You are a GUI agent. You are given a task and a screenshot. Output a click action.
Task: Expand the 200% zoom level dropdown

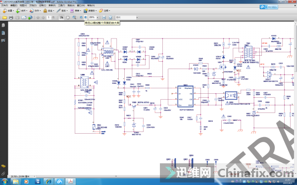pos(98,18)
